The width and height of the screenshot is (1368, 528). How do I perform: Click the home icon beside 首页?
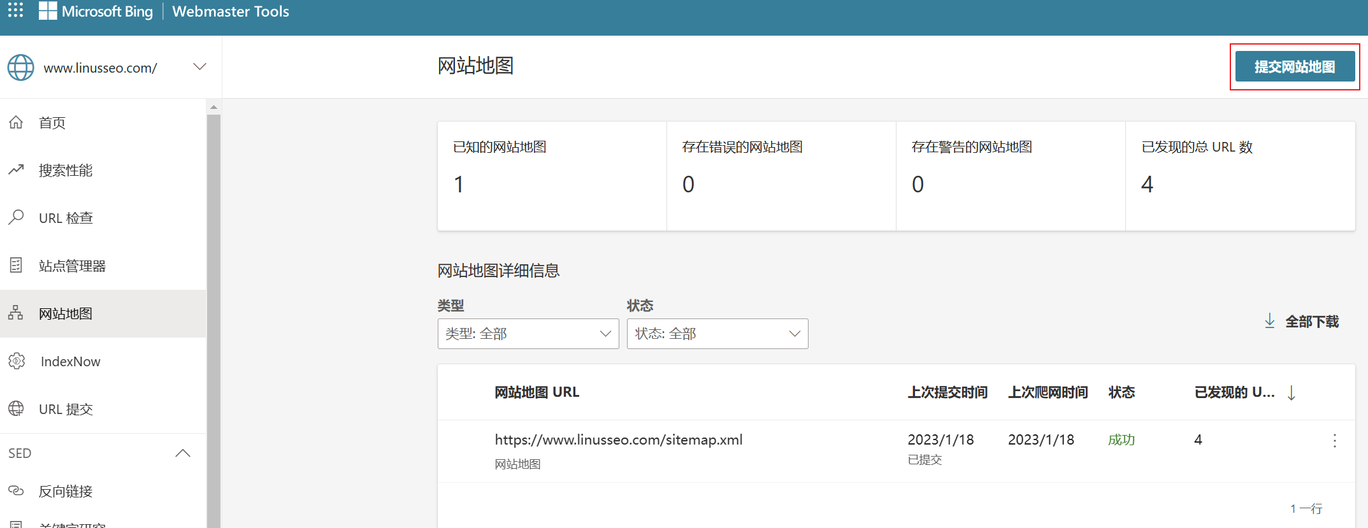16,122
